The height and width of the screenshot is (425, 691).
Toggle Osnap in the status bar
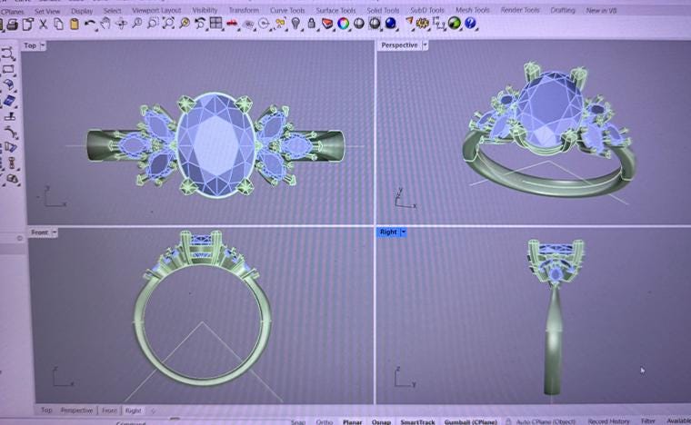click(381, 421)
